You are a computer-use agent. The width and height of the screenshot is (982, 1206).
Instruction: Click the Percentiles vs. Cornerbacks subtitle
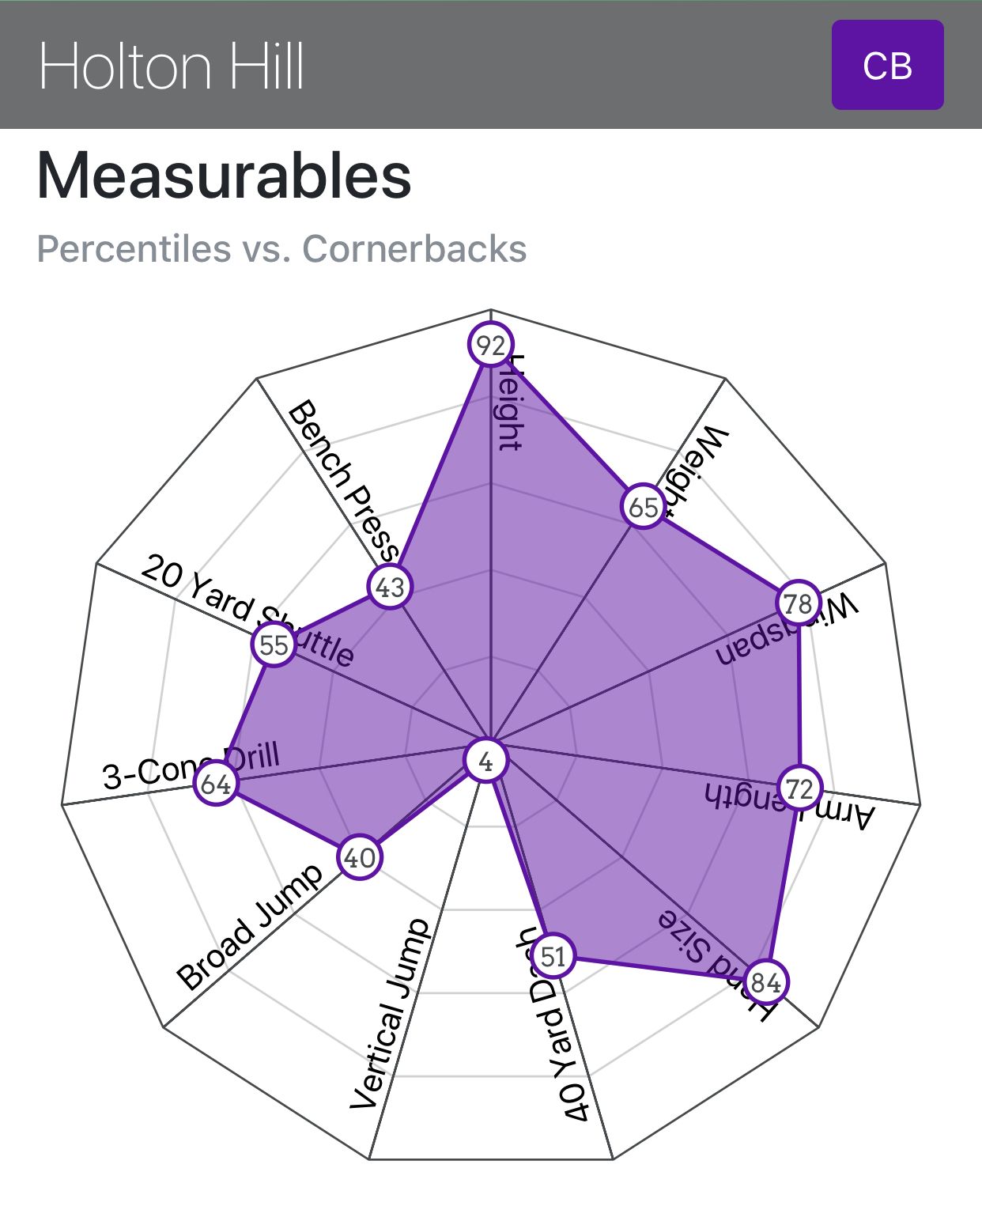[281, 248]
